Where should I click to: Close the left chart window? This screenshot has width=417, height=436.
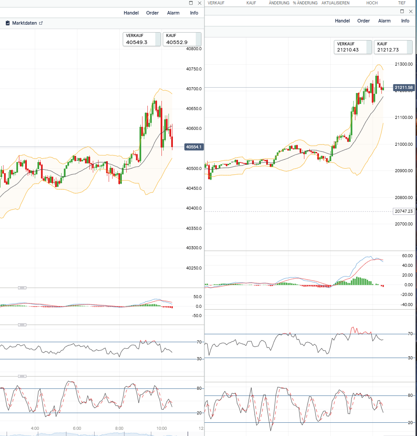pos(199,3)
